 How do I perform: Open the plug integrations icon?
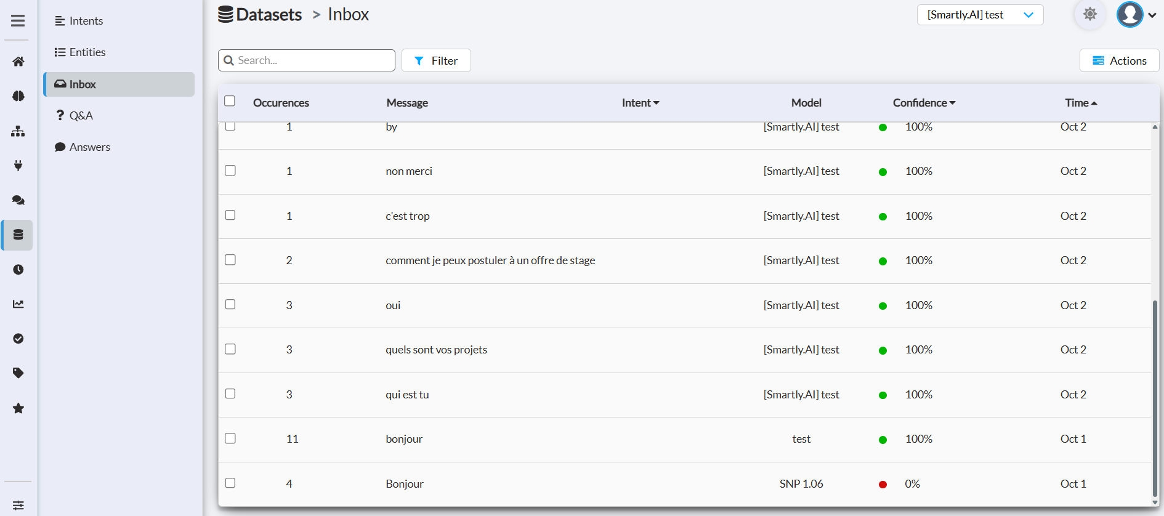[x=18, y=165]
